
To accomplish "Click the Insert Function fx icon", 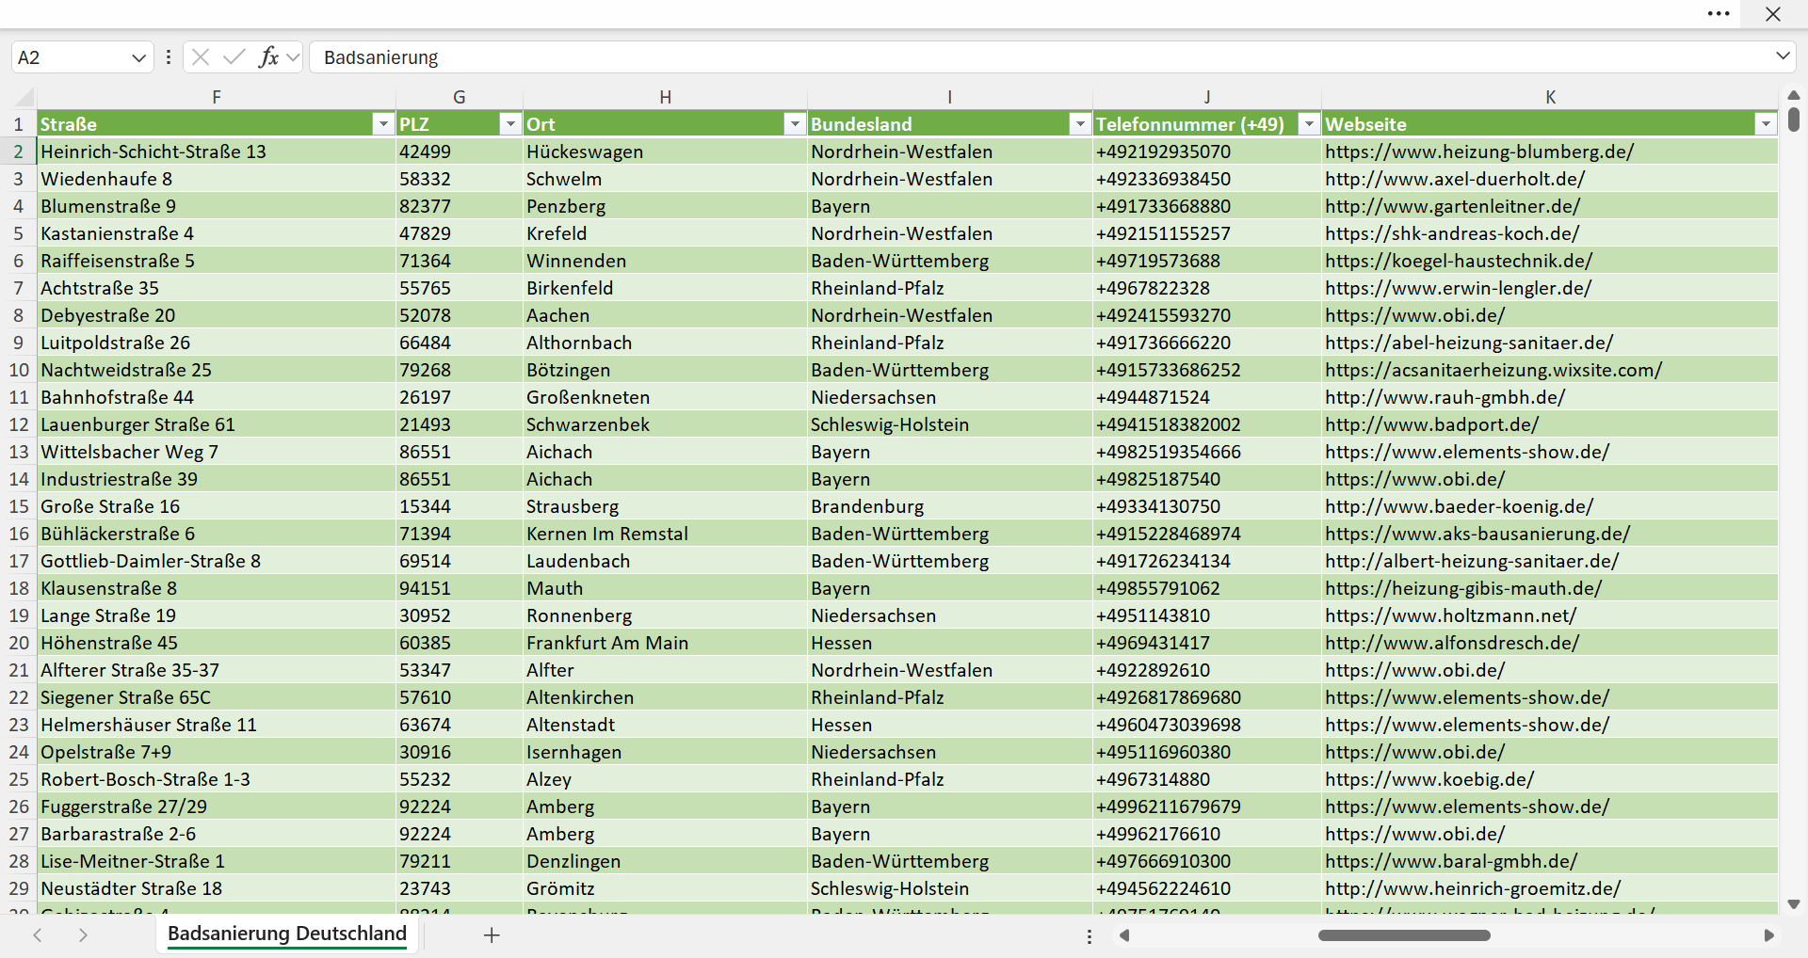I will (x=268, y=57).
